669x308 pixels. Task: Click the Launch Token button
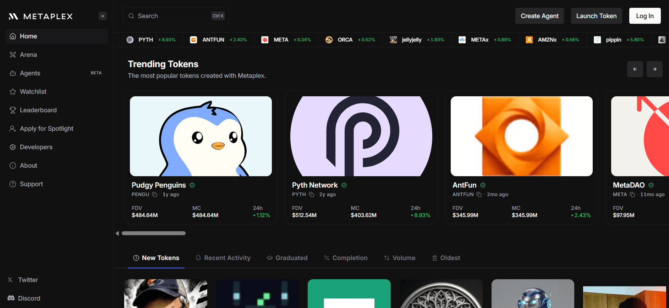click(x=596, y=16)
